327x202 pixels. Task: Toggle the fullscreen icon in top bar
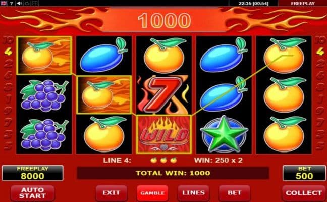click(x=35, y=3)
